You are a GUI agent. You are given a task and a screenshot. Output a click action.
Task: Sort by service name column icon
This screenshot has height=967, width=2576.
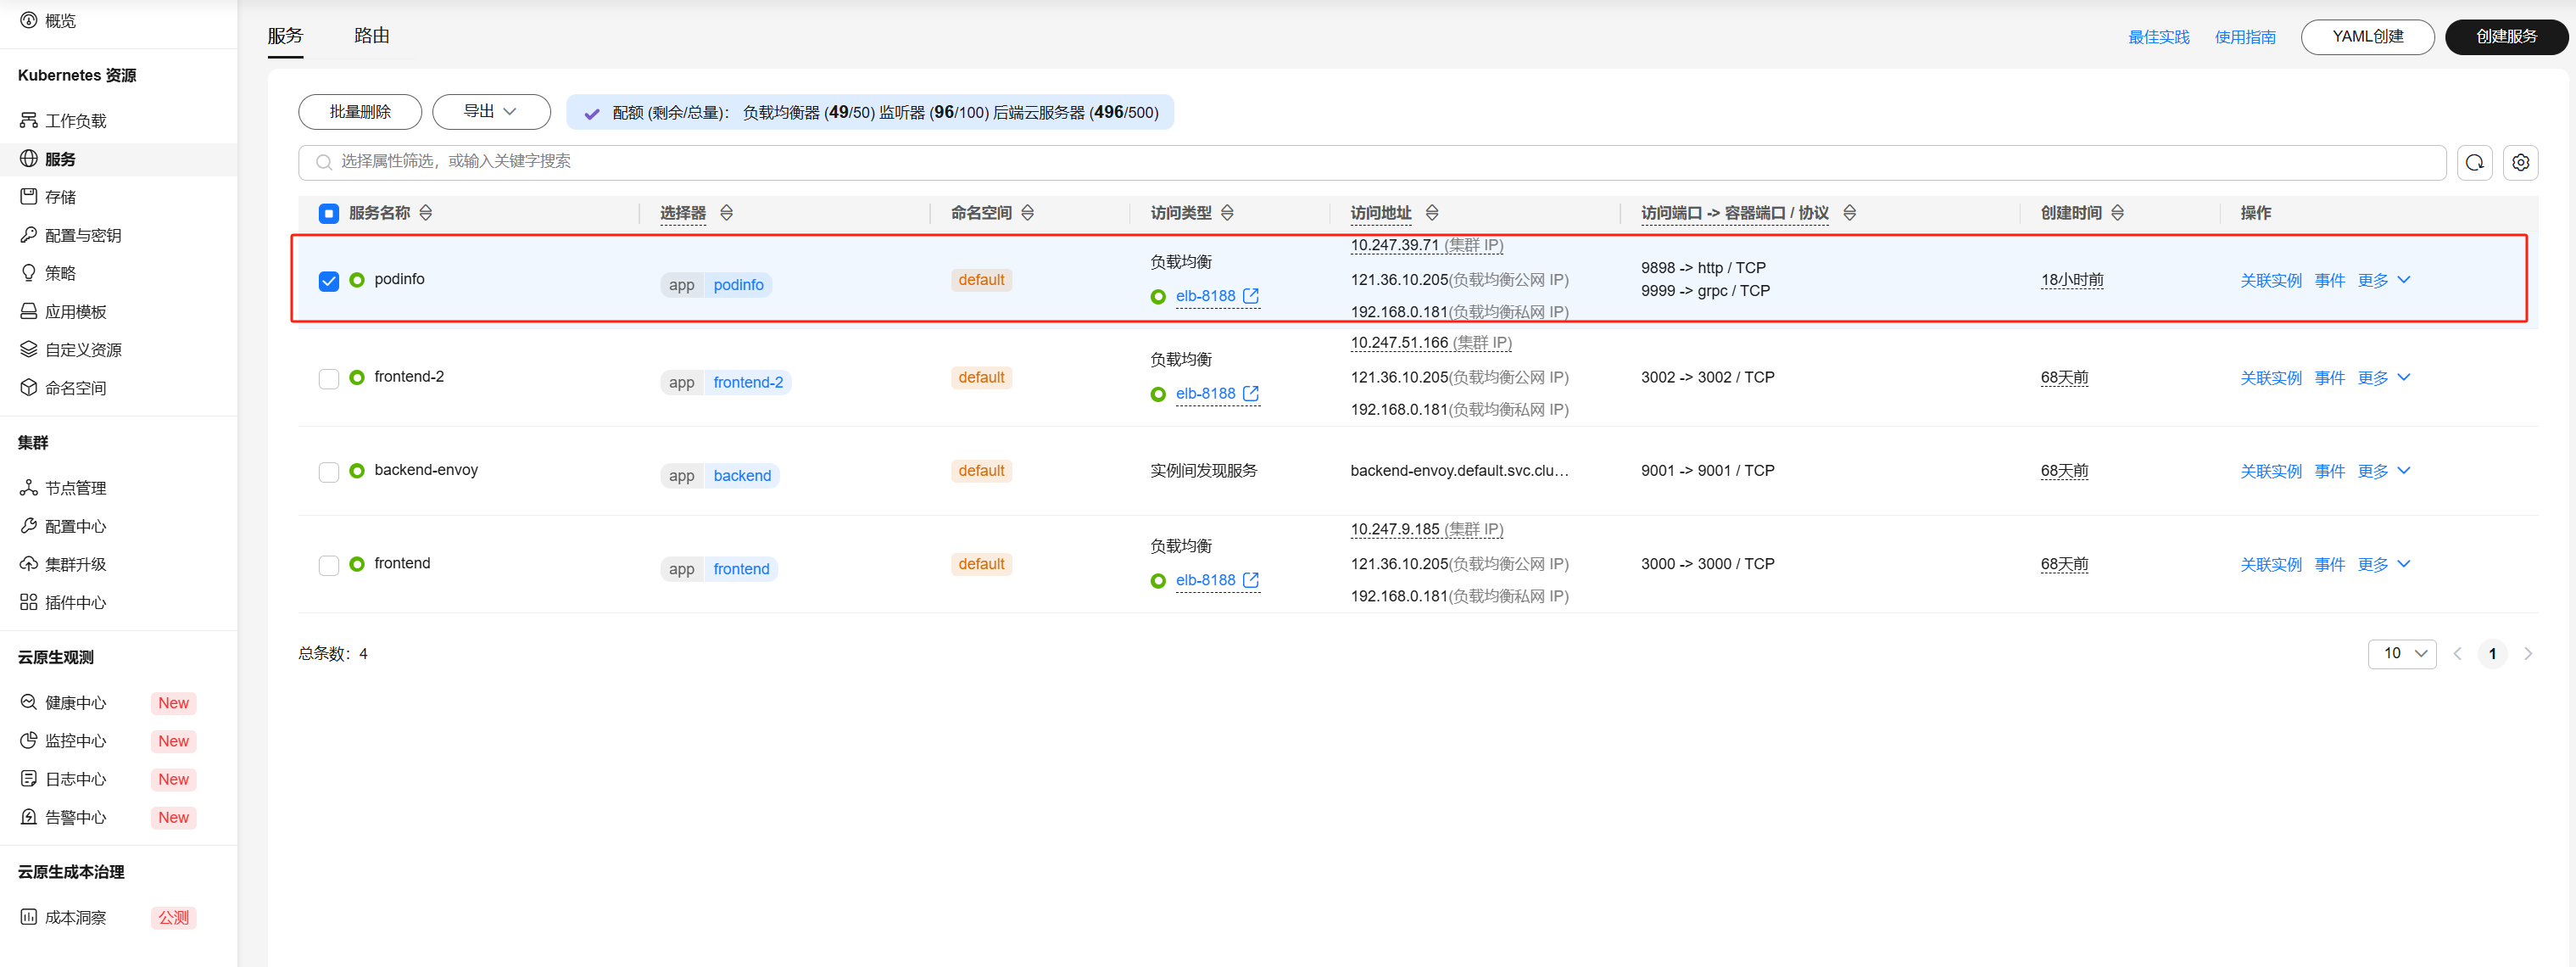pos(426,213)
